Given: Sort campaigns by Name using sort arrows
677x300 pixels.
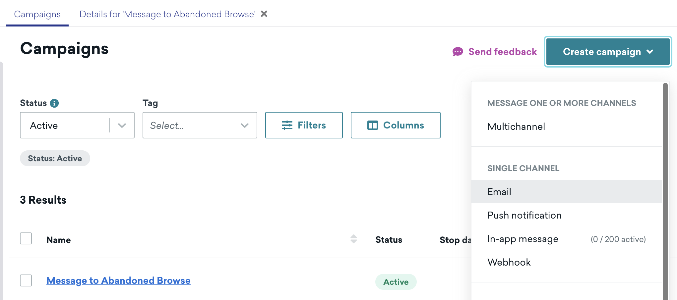Looking at the screenshot, I should [353, 239].
